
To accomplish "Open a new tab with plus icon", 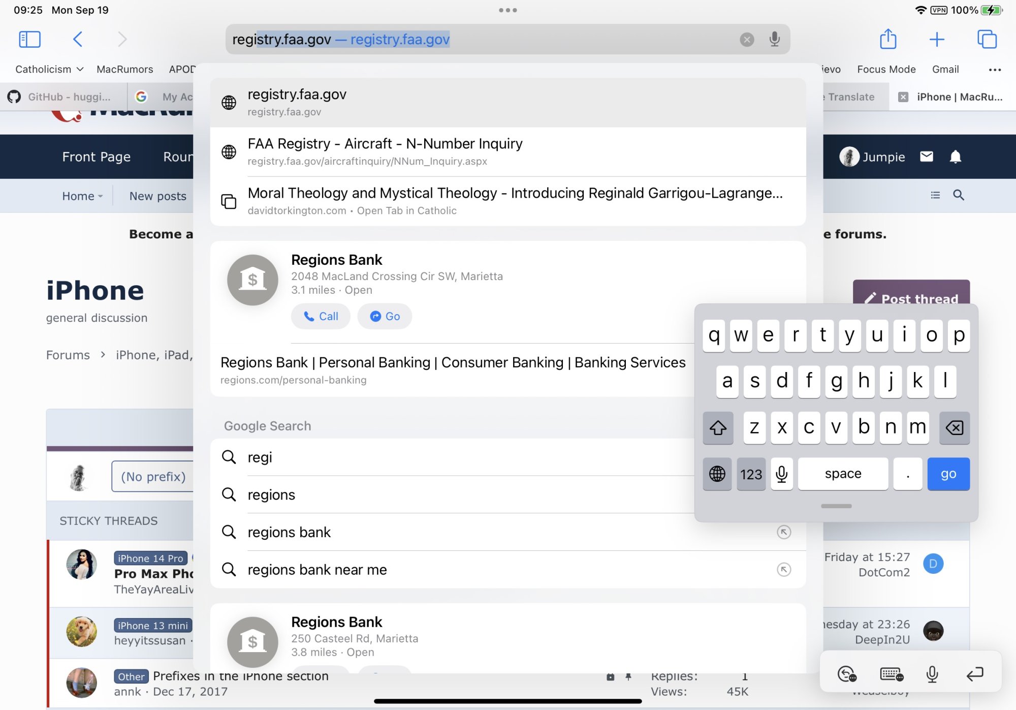I will tap(937, 39).
